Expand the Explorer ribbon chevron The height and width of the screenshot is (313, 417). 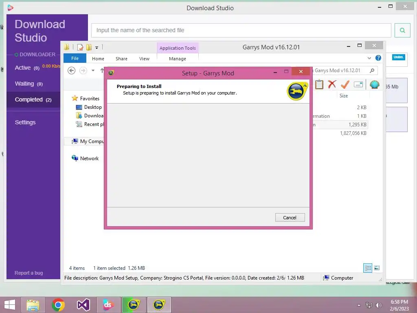point(369,58)
